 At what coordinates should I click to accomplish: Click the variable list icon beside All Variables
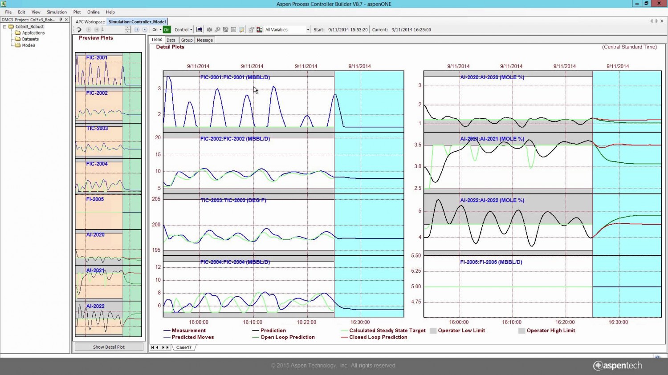point(260,30)
